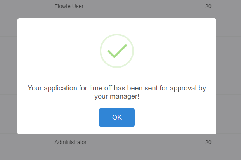Click the dimmed backdrop right of the dialog
Viewport: 241px width, 160px height.
pos(229,76)
